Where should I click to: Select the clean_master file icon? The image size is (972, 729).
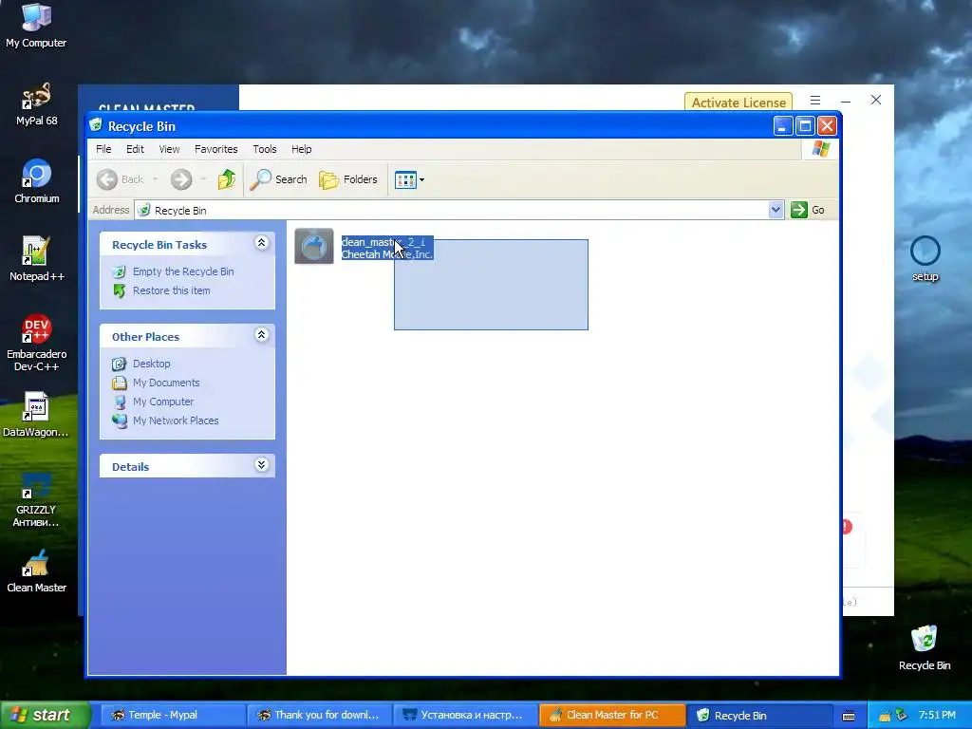click(314, 246)
